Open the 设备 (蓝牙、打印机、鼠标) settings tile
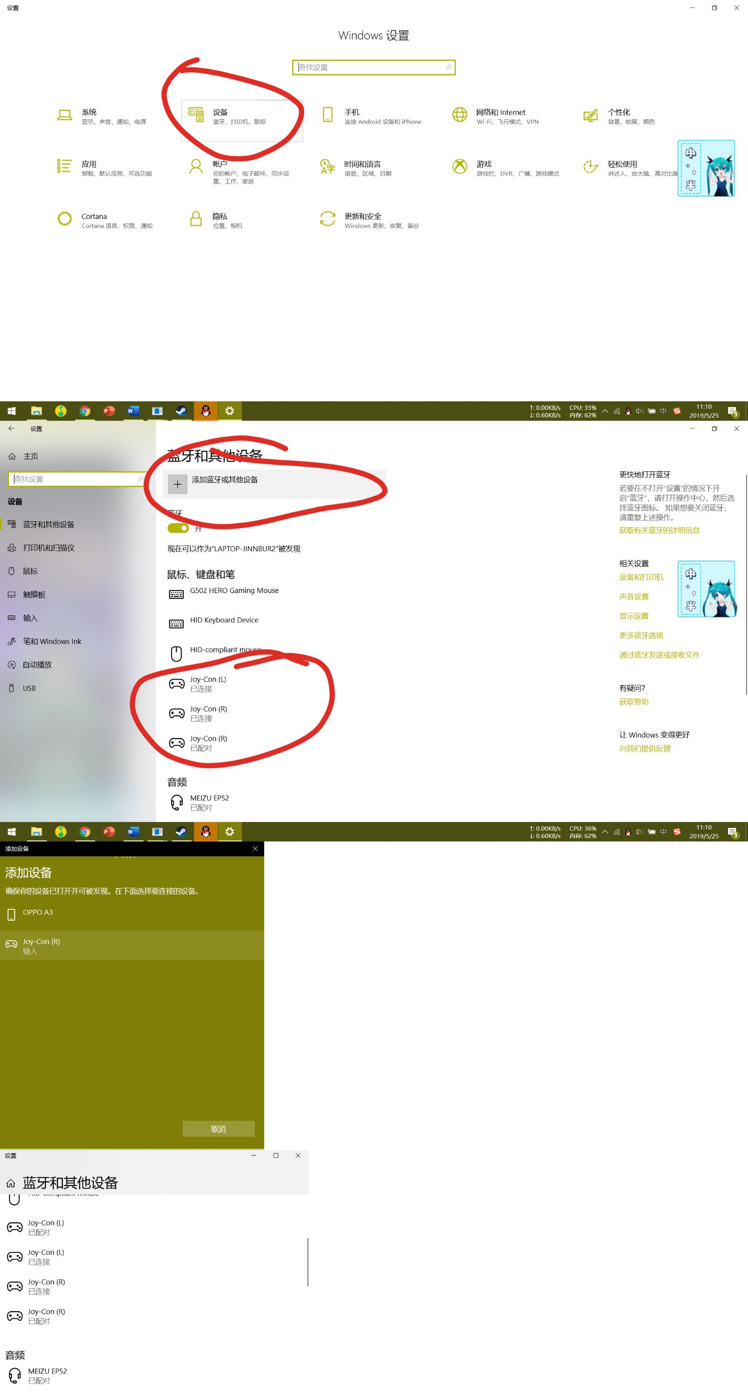 pos(241,120)
